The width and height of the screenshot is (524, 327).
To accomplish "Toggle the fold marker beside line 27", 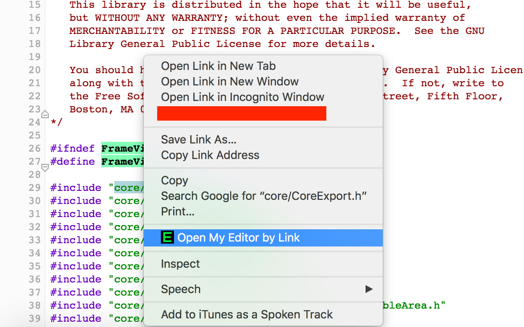I will pyautogui.click(x=45, y=167).
